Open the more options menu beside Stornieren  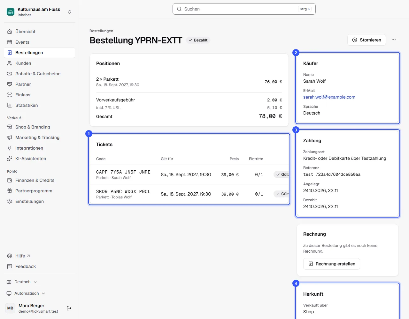pyautogui.click(x=394, y=40)
